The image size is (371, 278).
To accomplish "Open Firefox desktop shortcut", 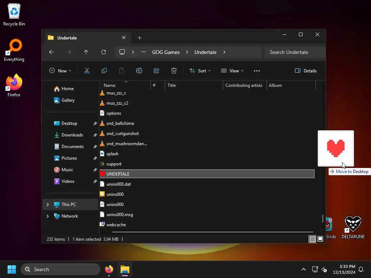I will pos(14,85).
